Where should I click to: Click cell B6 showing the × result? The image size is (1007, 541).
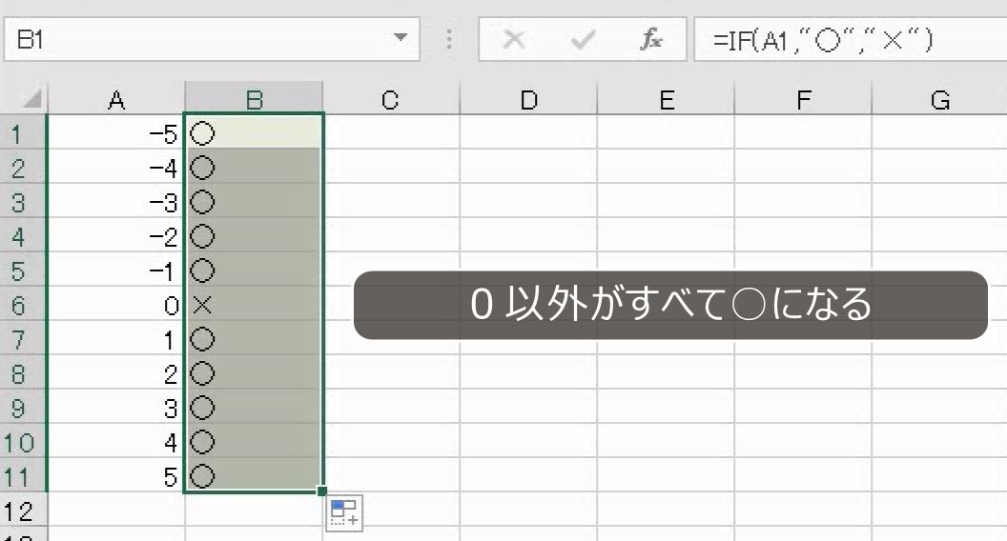[255, 304]
